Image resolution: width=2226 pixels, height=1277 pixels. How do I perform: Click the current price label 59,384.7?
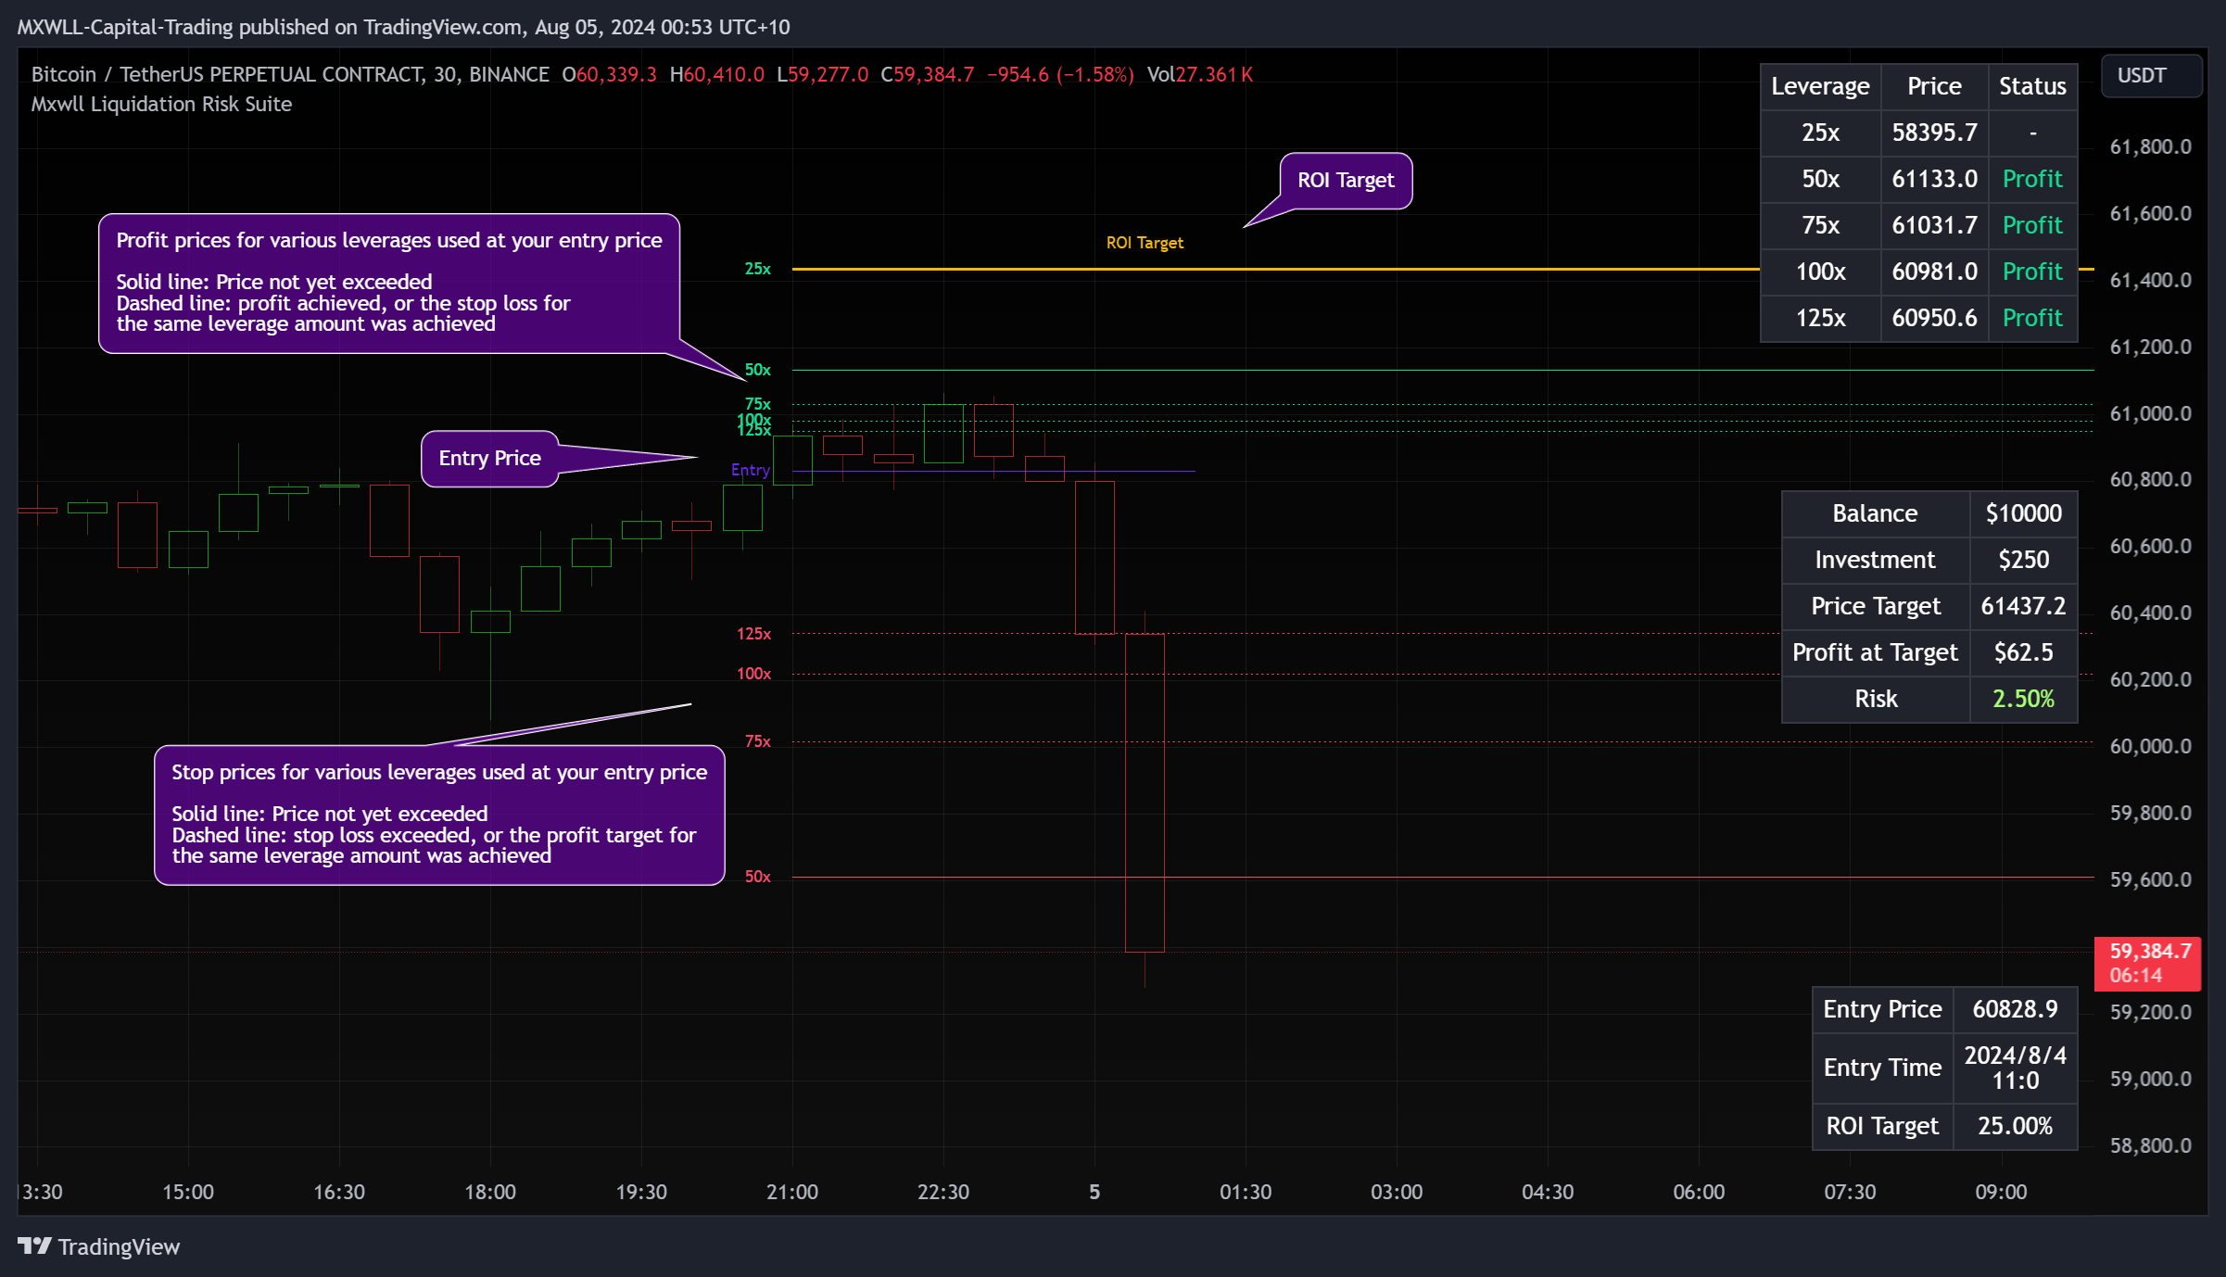pyautogui.click(x=2146, y=963)
